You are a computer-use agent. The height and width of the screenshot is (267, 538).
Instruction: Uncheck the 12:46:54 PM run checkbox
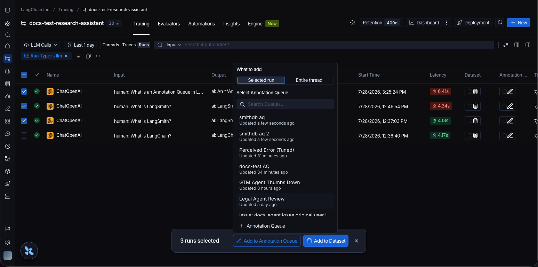pyautogui.click(x=24, y=106)
